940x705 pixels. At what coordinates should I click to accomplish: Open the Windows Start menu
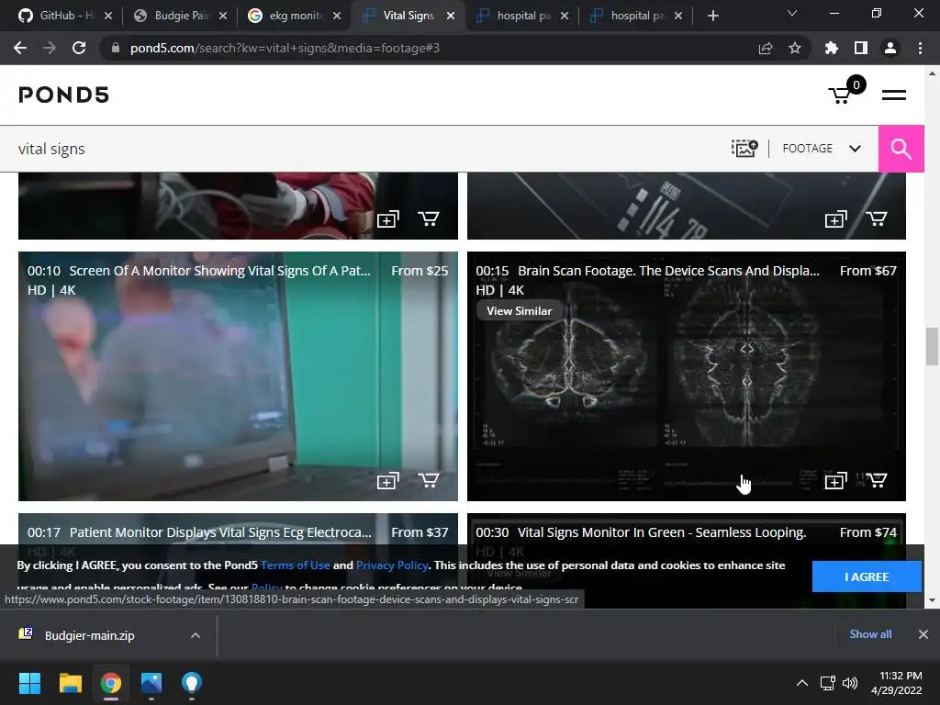pos(29,683)
